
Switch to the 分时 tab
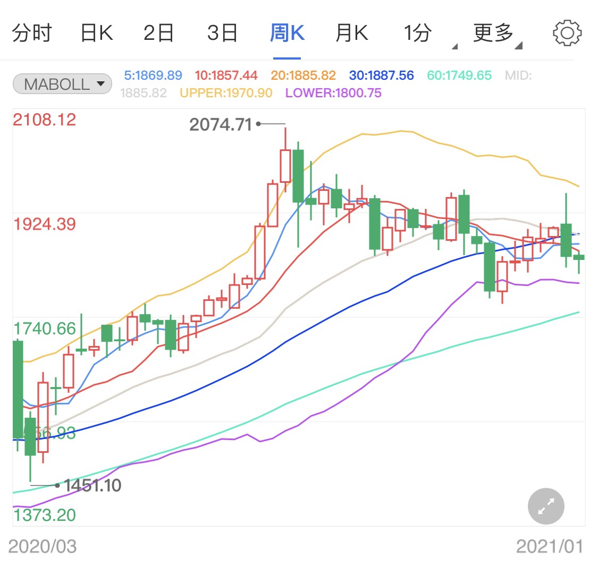[x=31, y=33]
